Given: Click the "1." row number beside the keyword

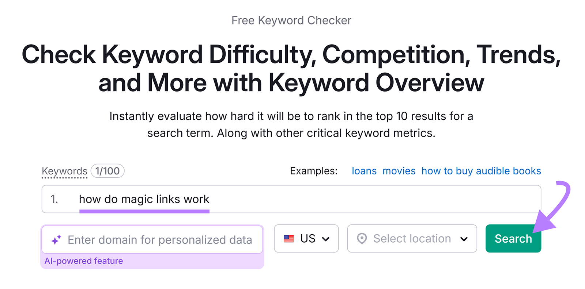Looking at the screenshot, I should point(54,199).
